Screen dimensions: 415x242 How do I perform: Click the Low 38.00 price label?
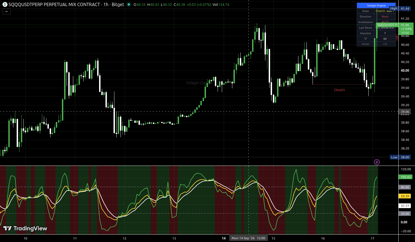click(400, 157)
